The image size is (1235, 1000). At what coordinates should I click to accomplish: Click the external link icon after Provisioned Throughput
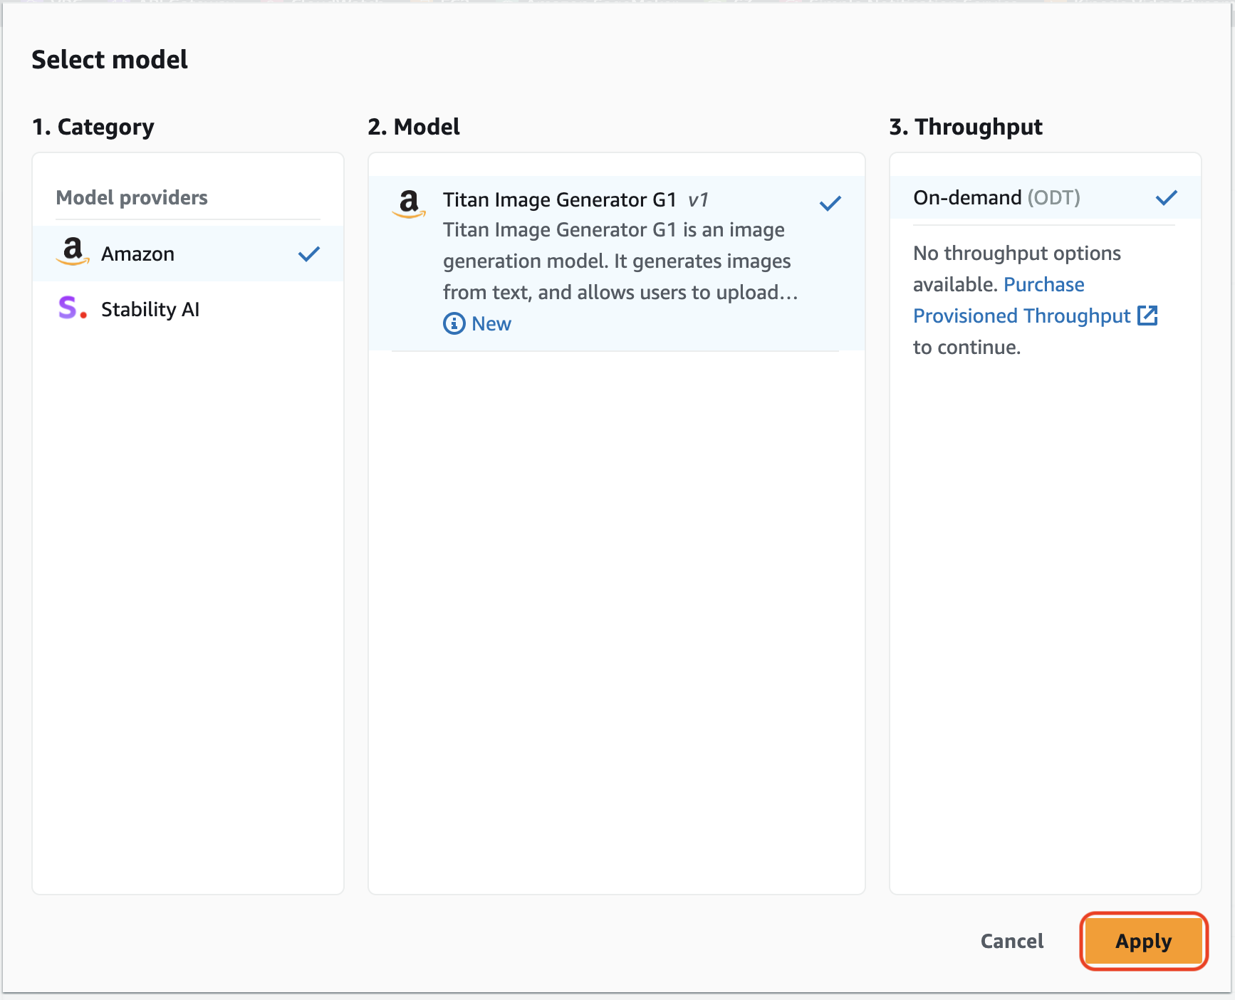point(1147,316)
